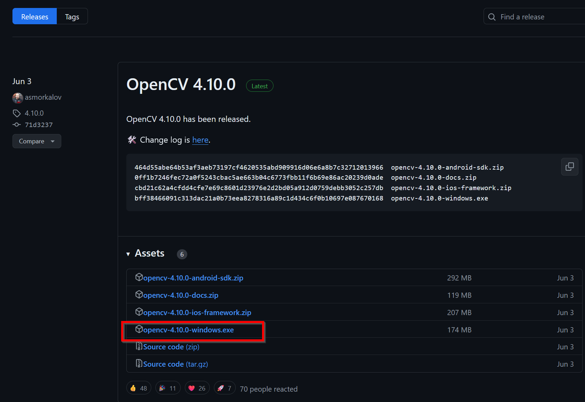Select the docs.zip checksum line
The width and height of the screenshot is (585, 402).
point(305,177)
